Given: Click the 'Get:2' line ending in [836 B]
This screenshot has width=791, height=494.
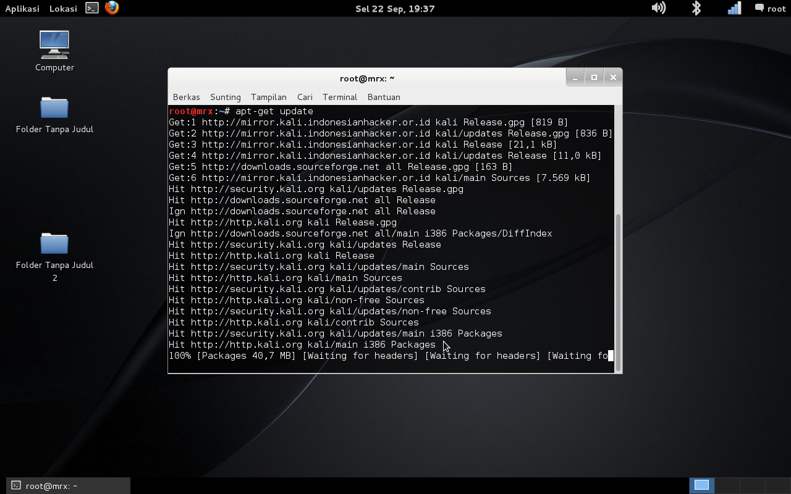Looking at the screenshot, I should [x=391, y=133].
